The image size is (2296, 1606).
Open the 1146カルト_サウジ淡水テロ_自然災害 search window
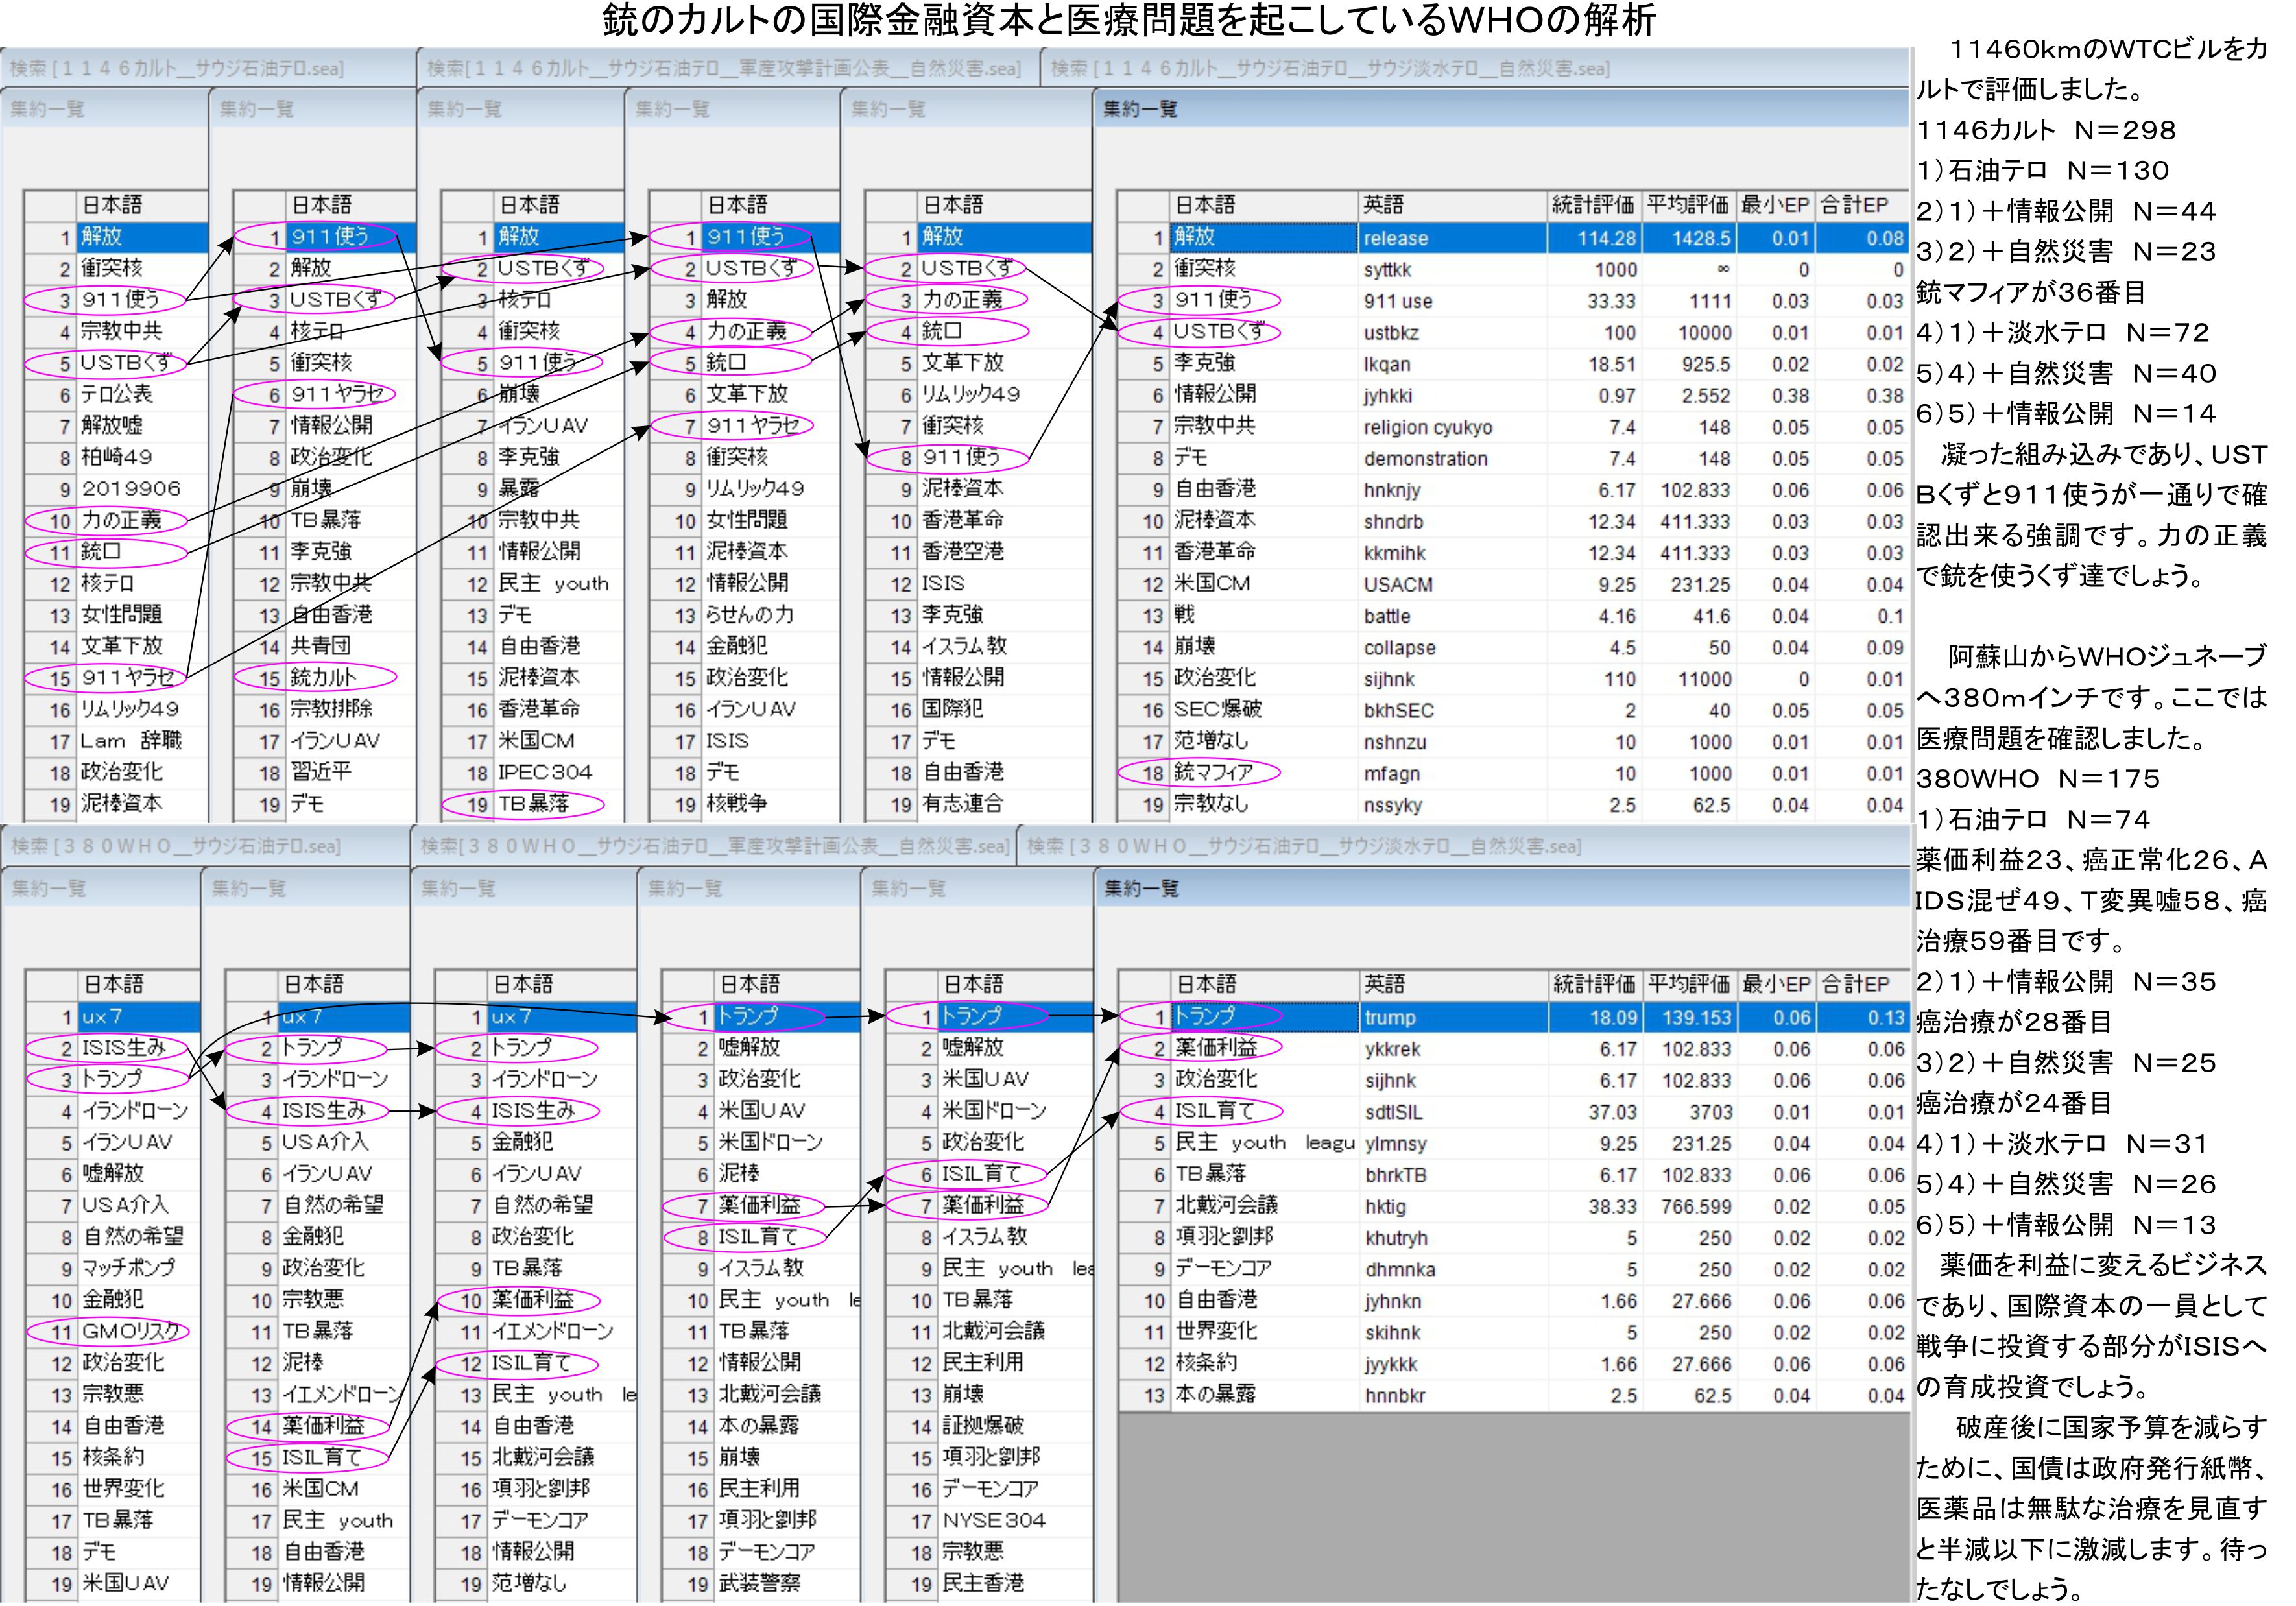tap(1329, 68)
